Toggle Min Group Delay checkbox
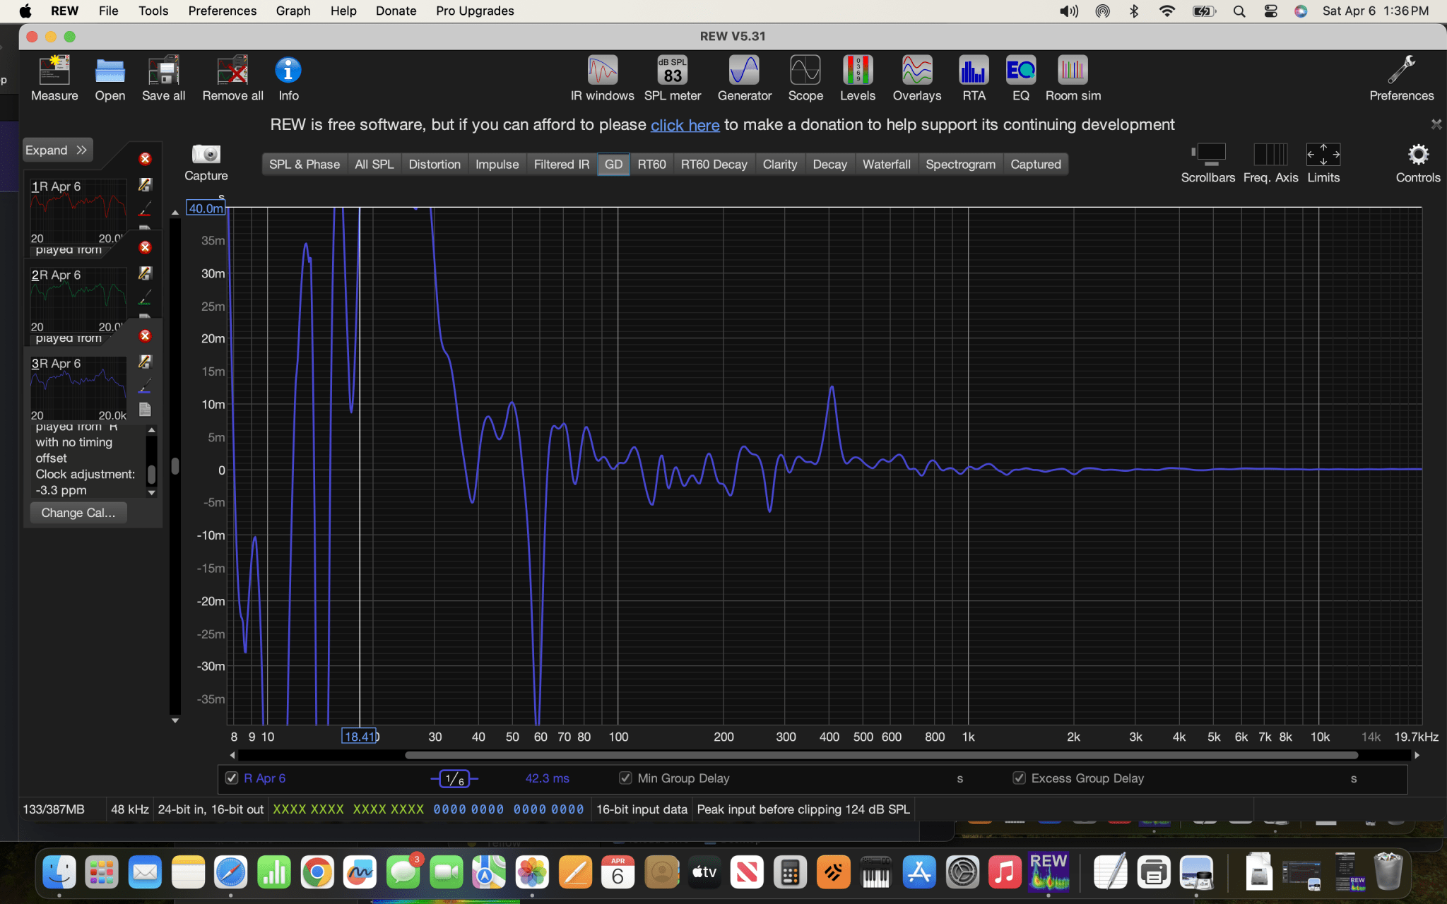This screenshot has height=904, width=1447. point(625,778)
